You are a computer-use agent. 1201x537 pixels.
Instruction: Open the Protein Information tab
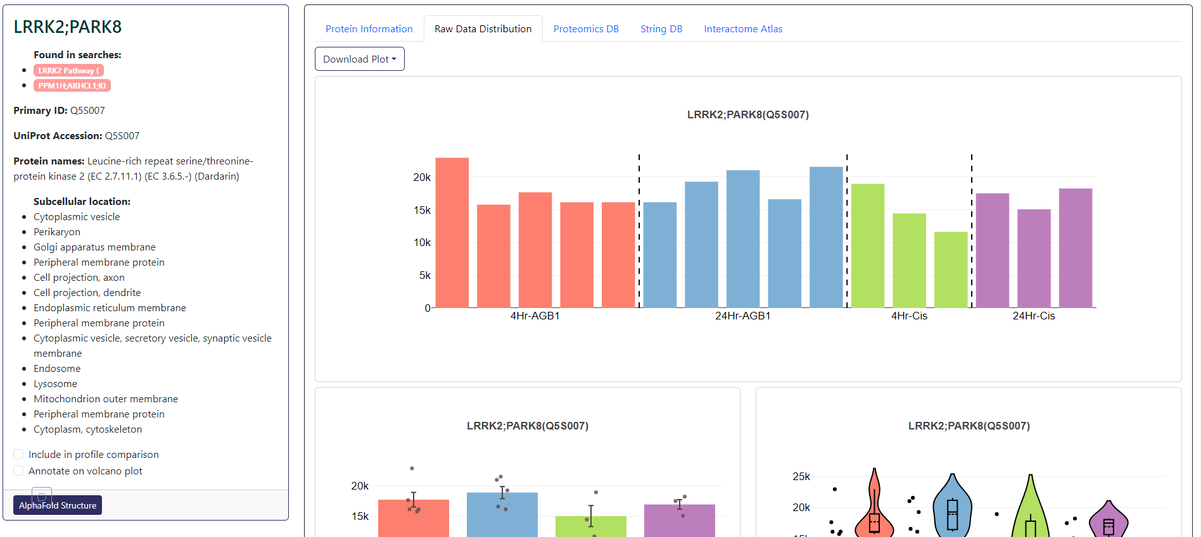(x=369, y=29)
